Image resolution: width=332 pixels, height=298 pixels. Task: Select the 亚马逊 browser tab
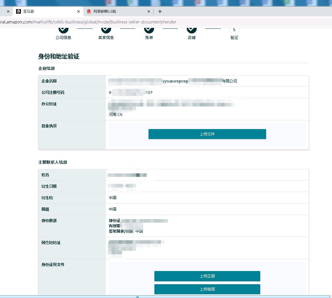coord(44,11)
